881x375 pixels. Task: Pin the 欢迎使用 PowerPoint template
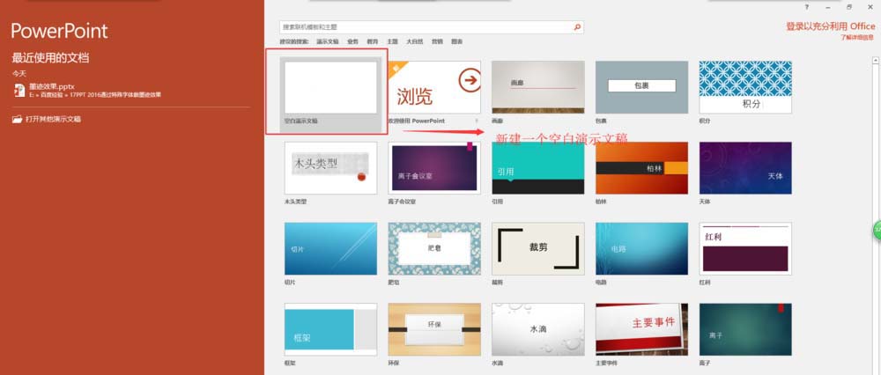pos(477,121)
